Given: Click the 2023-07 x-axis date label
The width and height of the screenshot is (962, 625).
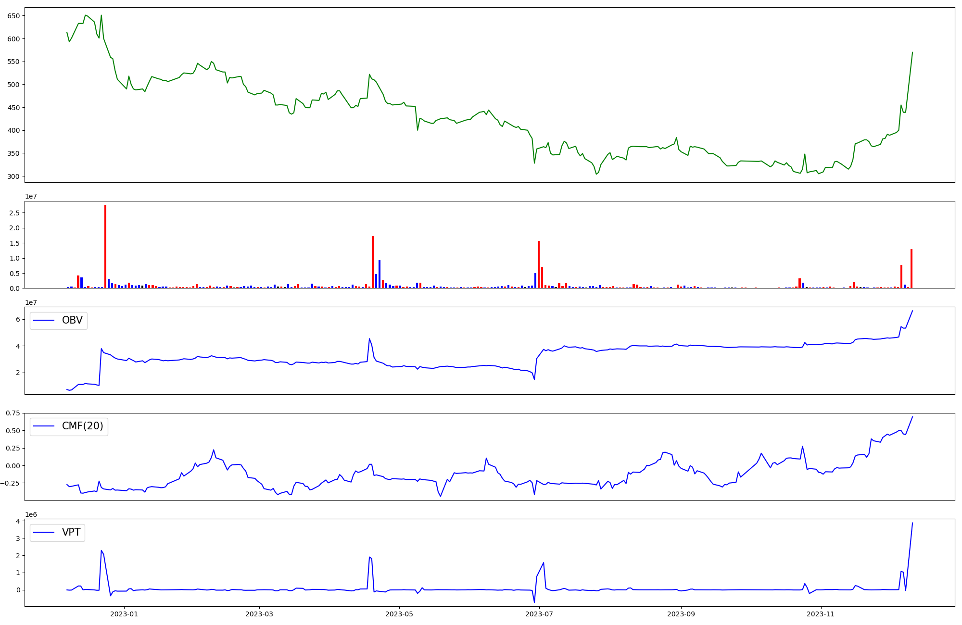Looking at the screenshot, I should 539,614.
